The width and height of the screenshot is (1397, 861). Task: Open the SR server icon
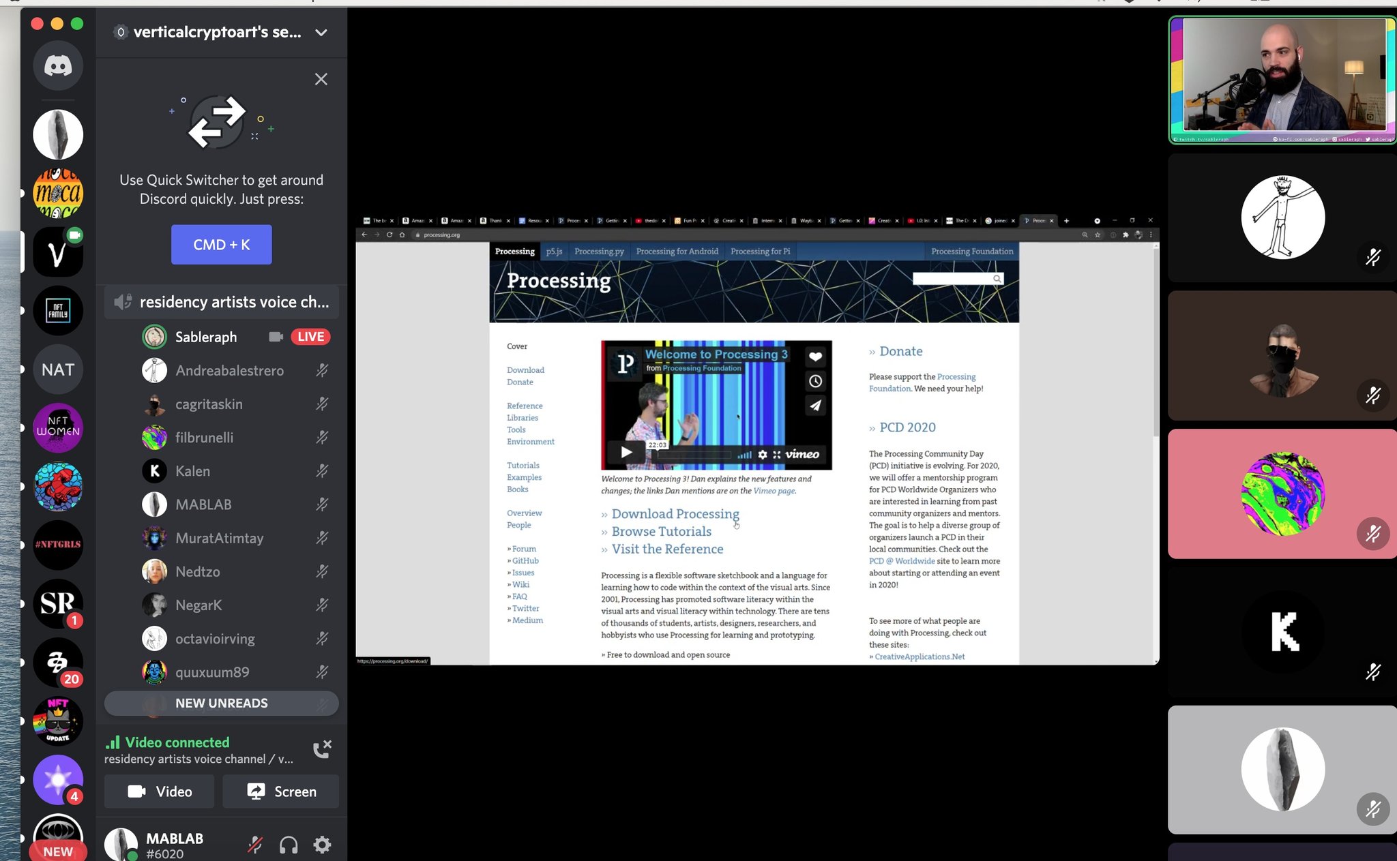coord(58,603)
